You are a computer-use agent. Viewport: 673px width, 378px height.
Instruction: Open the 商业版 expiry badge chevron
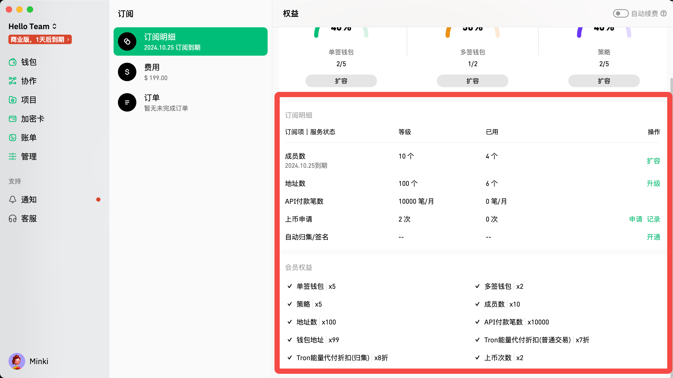68,39
